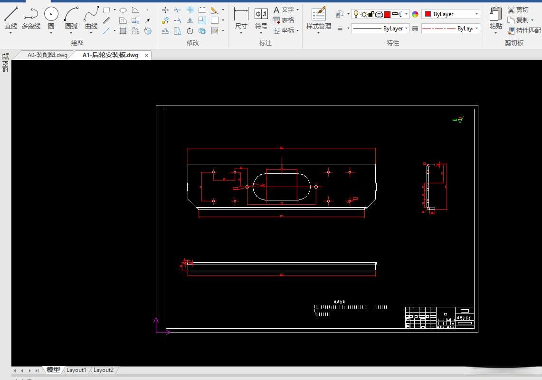Click the red ByLayer color swatch
Image resolution: width=542 pixels, height=380 pixels.
coord(428,14)
